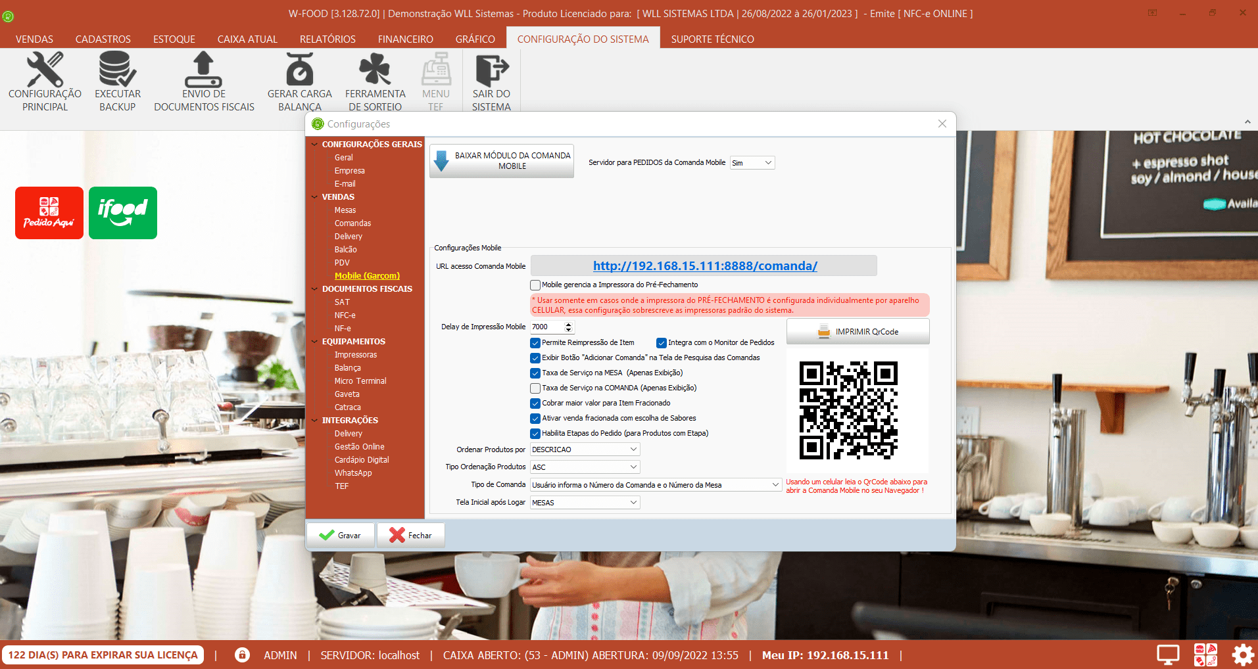Screen dimensions: 1258x669
Task: Open Tipo de Comanda dropdown
Action: tap(656, 485)
